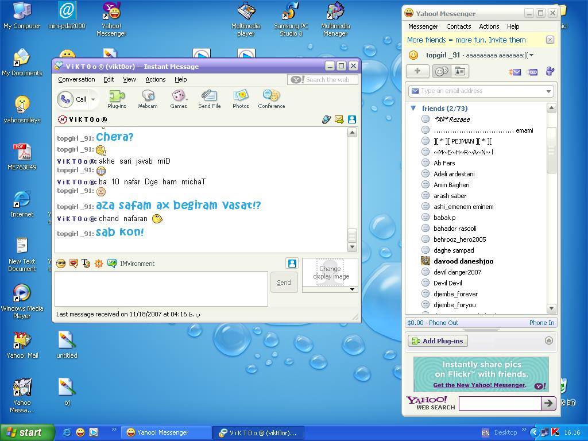Image resolution: width=588 pixels, height=441 pixels.
Task: Select contact davood daneshjoo
Action: click(x=463, y=261)
